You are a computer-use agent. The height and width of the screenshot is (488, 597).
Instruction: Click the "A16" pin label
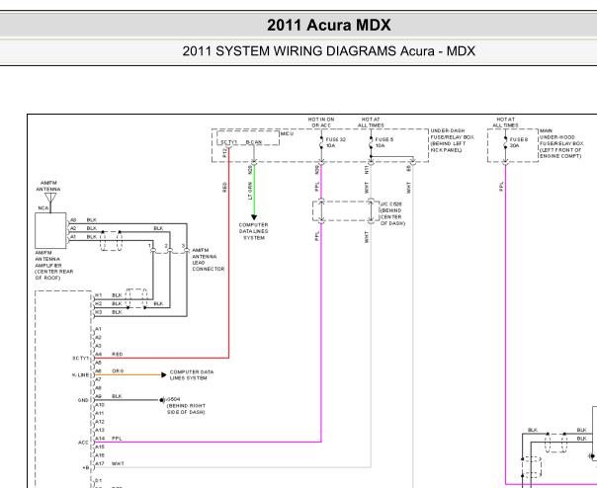pyautogui.click(x=100, y=455)
